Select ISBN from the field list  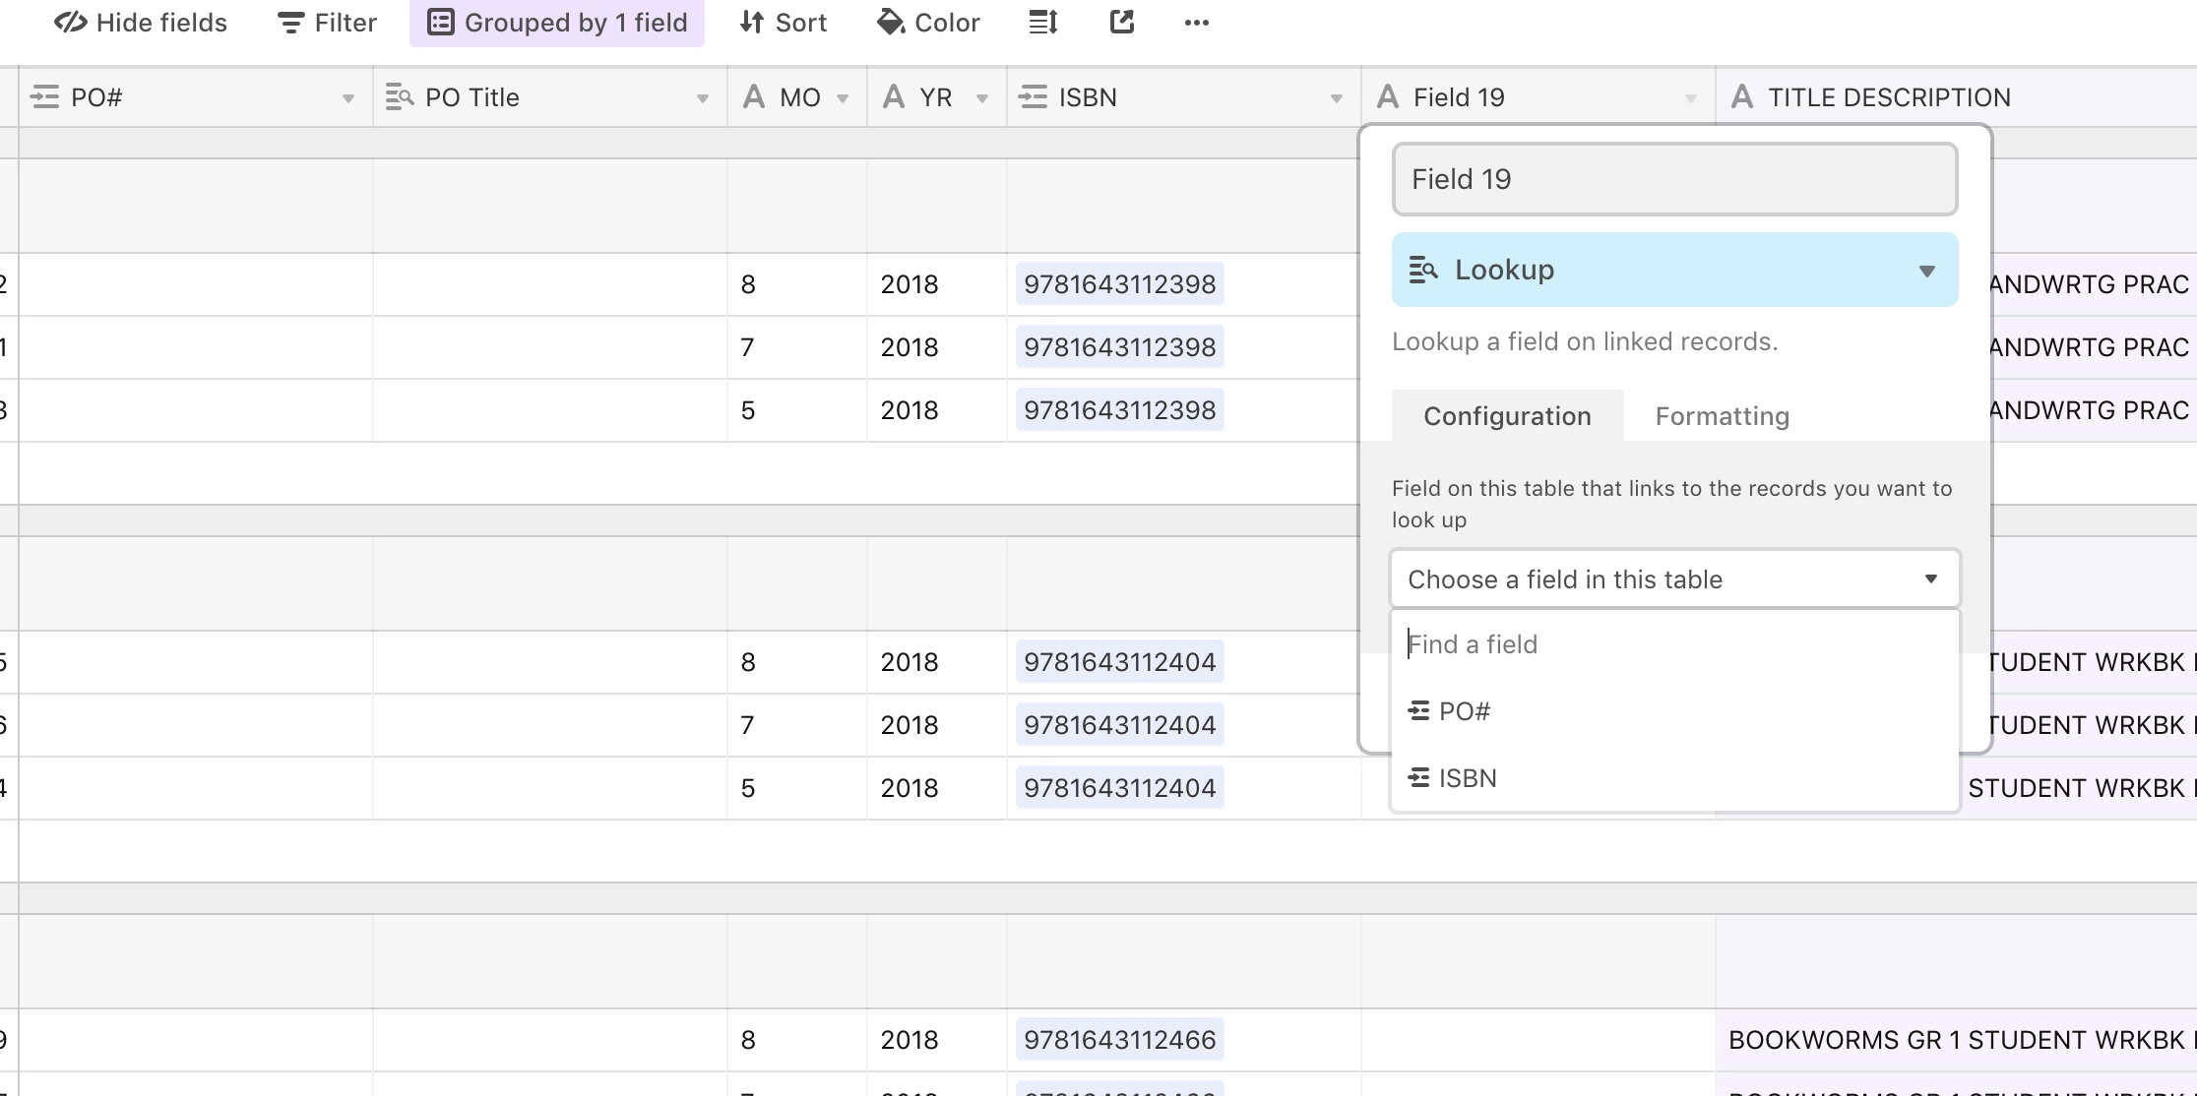[1467, 778]
